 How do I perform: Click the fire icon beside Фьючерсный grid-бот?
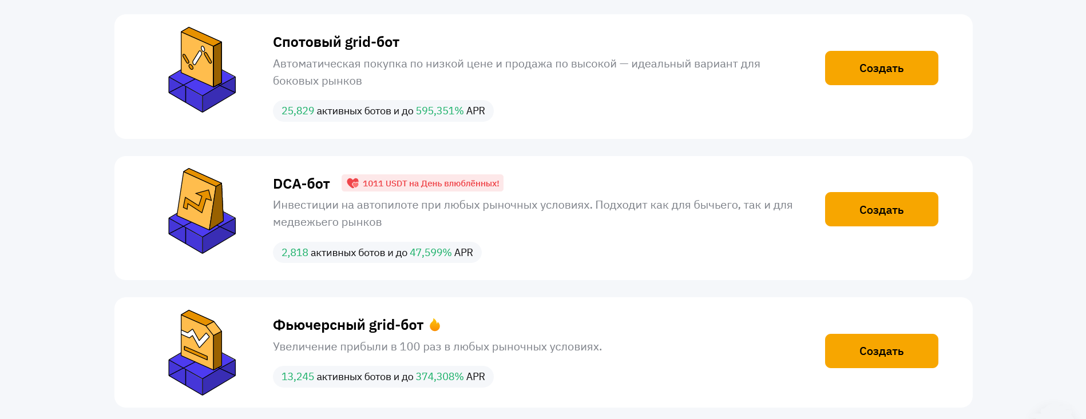(435, 325)
